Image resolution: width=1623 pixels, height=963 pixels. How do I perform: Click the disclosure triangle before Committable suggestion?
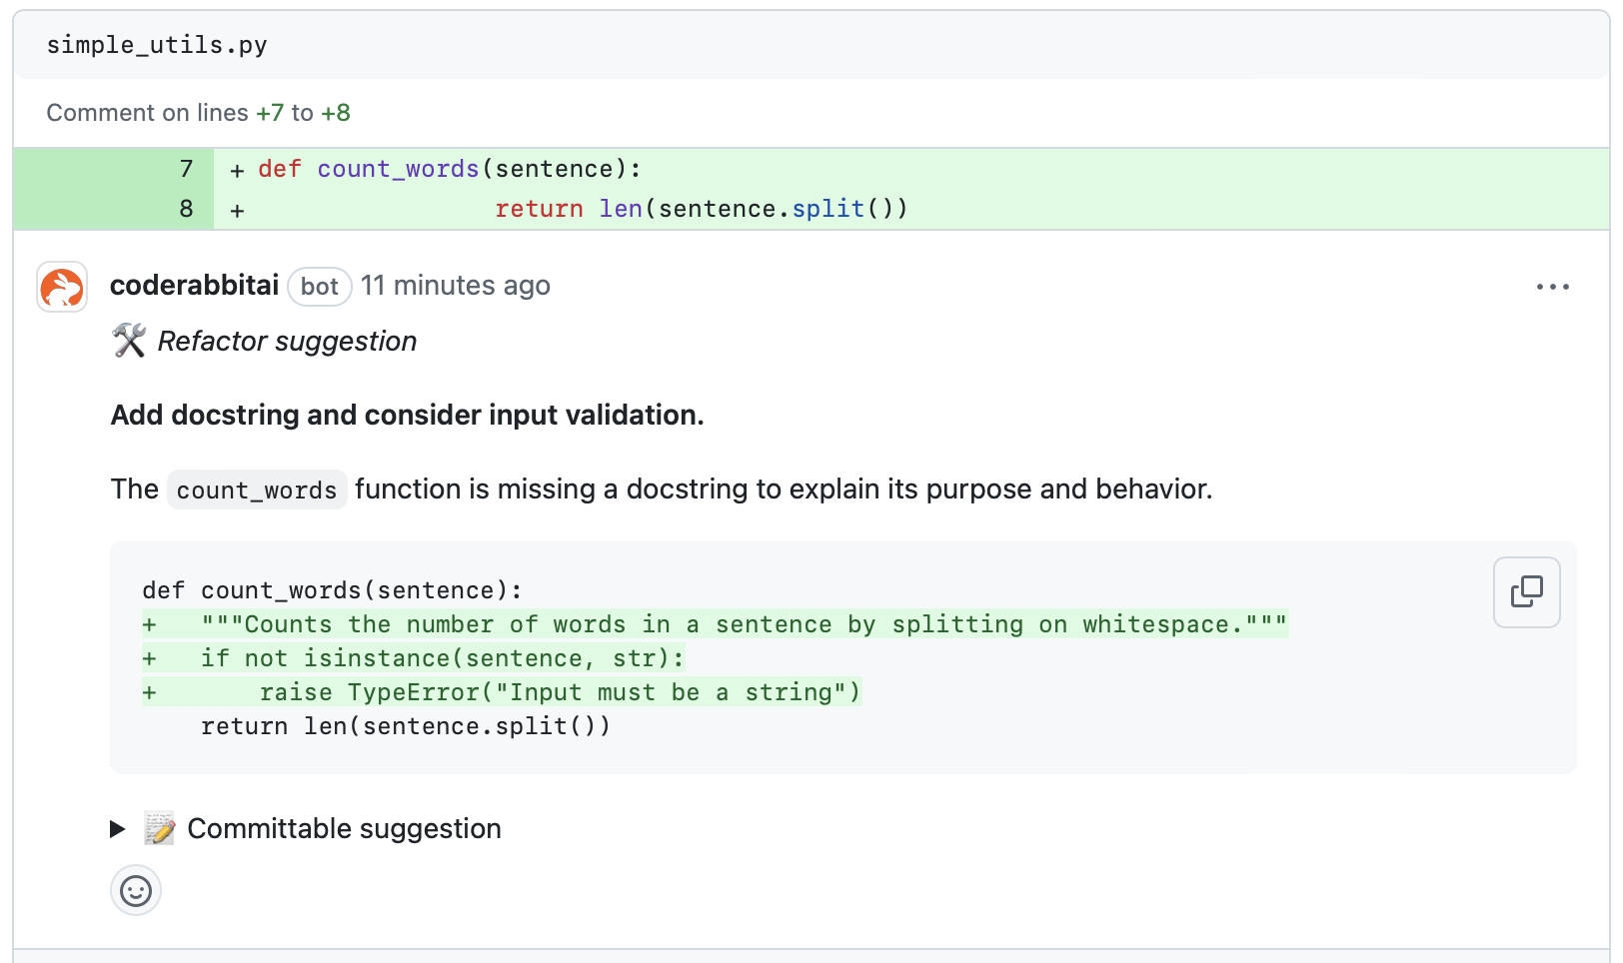117,828
